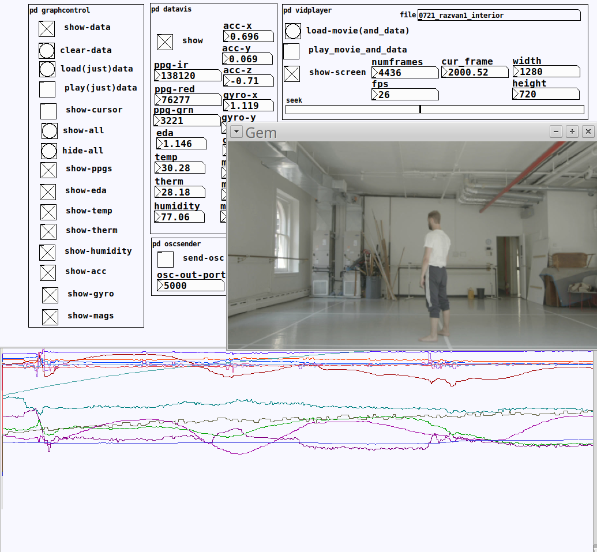The height and width of the screenshot is (552, 597).
Task: Disable the show-ppgs toggle
Action: 48,170
